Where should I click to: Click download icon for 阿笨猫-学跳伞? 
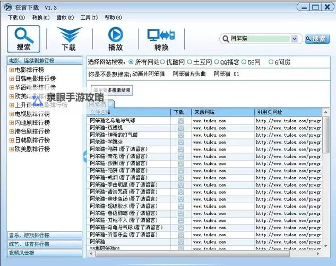pyautogui.click(x=181, y=142)
